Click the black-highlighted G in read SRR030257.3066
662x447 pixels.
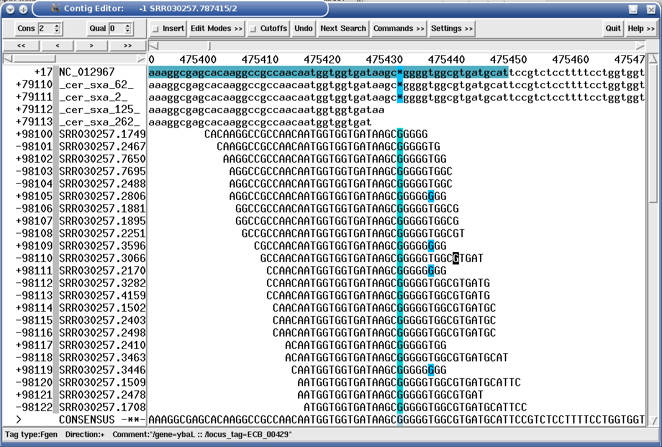coord(456,258)
